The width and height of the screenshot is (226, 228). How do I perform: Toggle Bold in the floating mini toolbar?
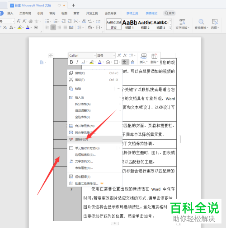pyautogui.click(x=71, y=62)
